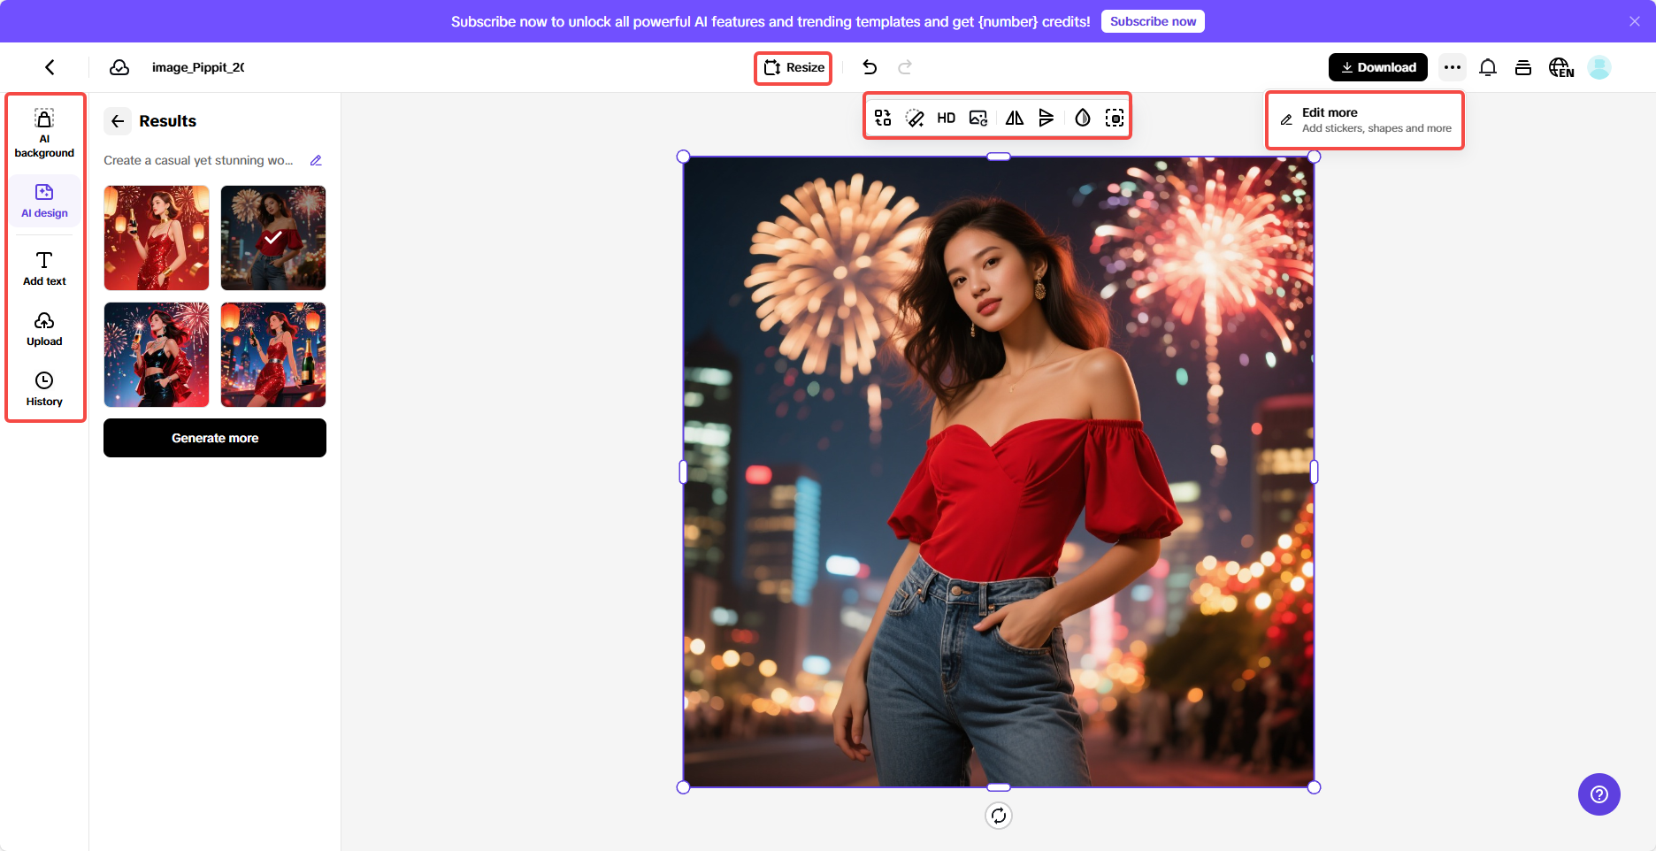
Task: Open the EN language selector
Action: [1561, 66]
